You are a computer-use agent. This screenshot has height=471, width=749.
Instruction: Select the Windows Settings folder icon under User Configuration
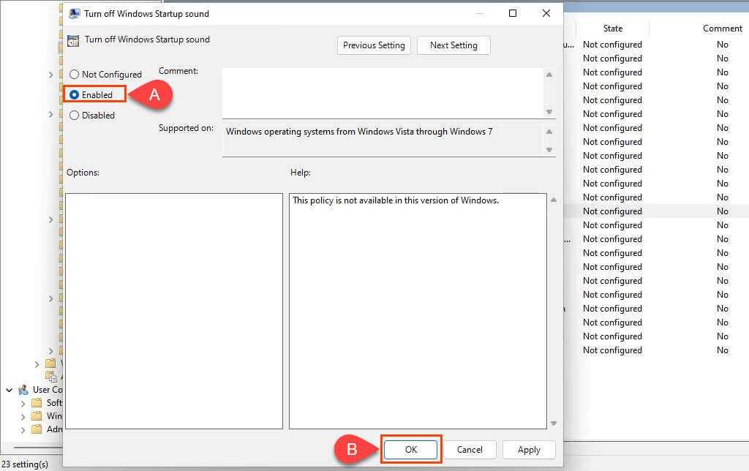tap(37, 416)
